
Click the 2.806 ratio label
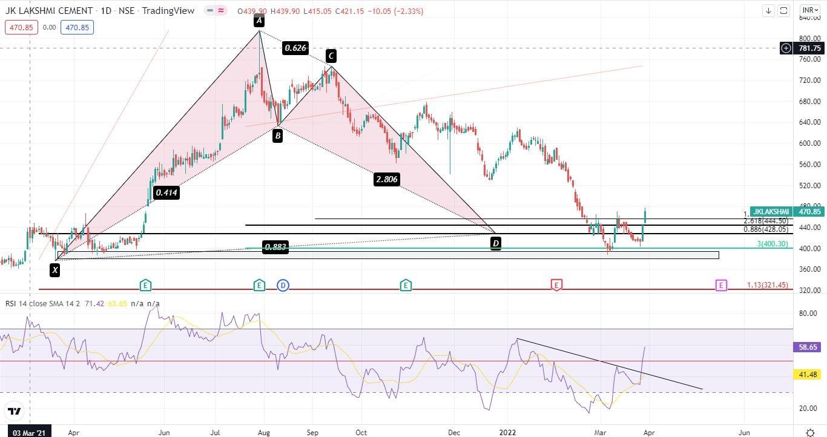pyautogui.click(x=387, y=179)
